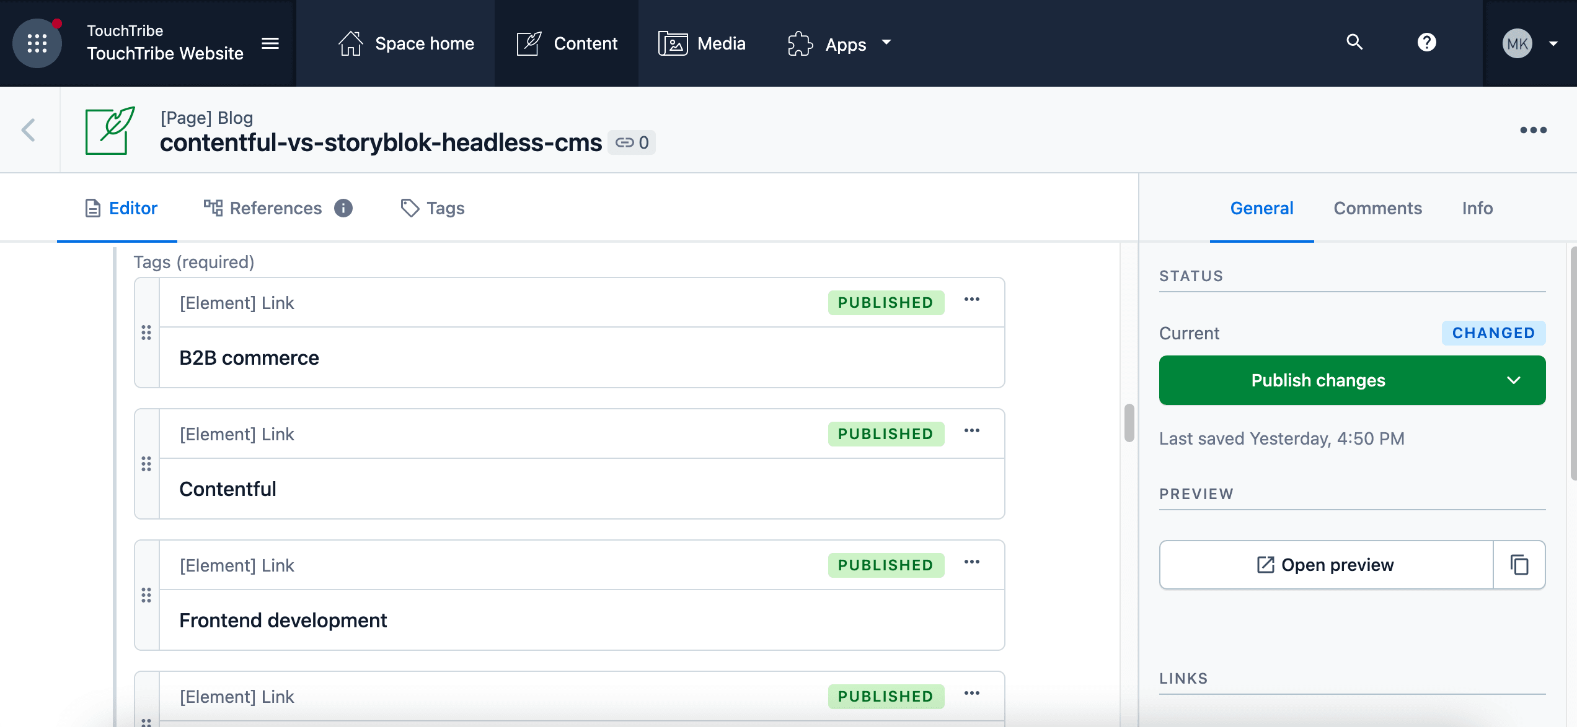Click the [Page] Blog content type label
This screenshot has width=1577, height=727.
[206, 118]
